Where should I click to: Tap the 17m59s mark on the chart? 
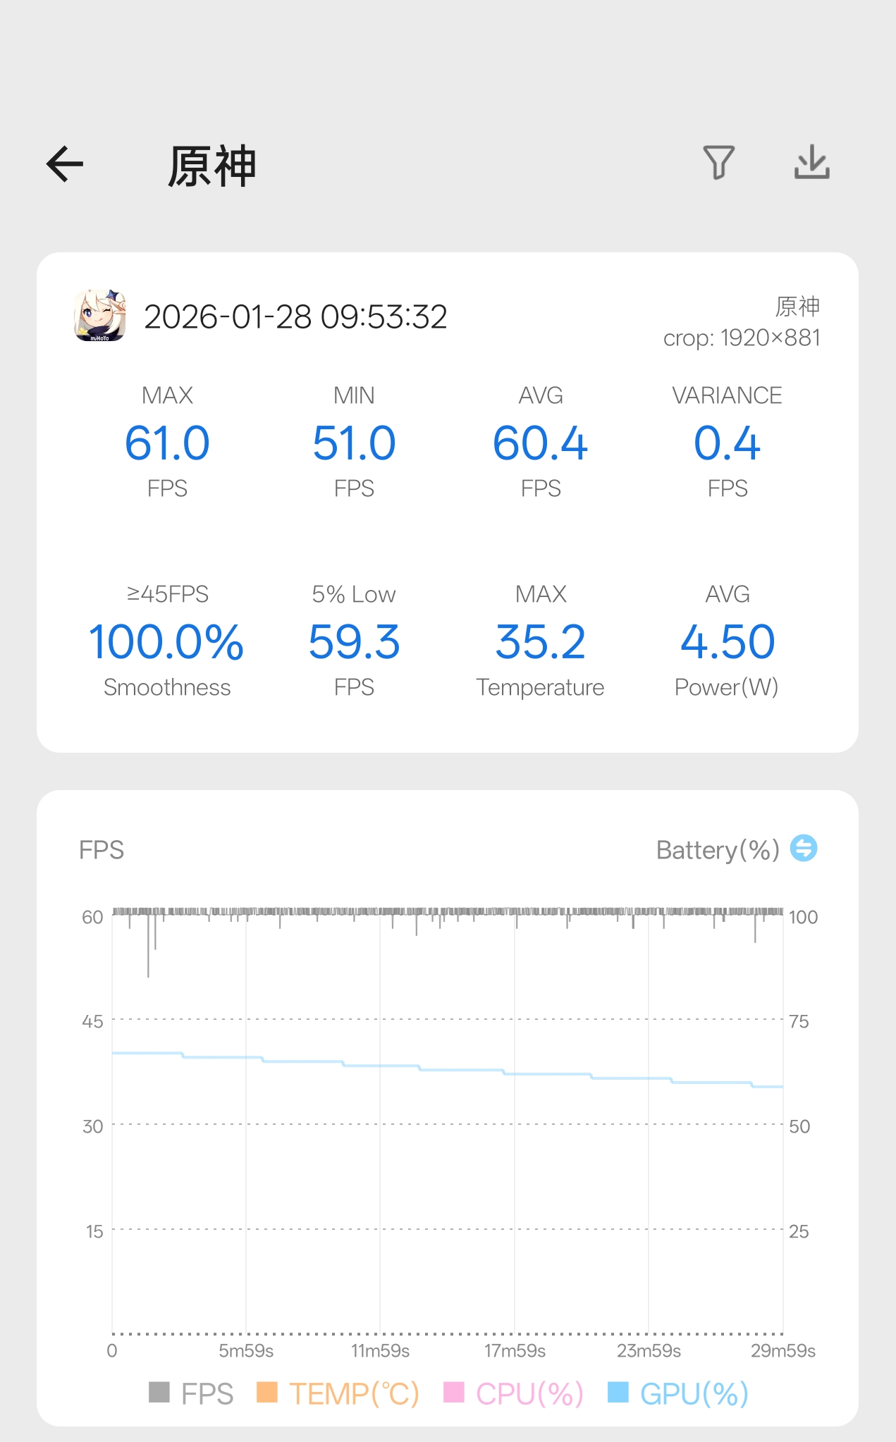515,1351
